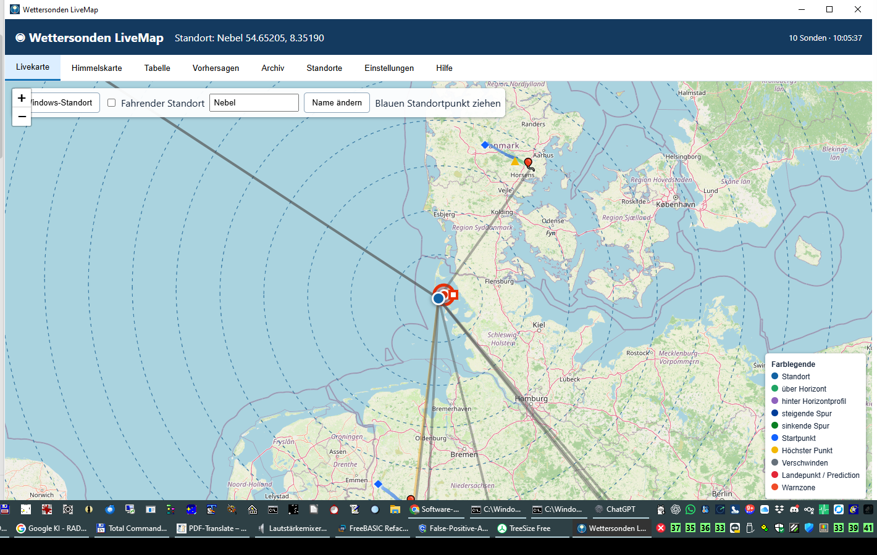Switch to Total Commander in taskbar
The height and width of the screenshot is (555, 877).
(132, 528)
